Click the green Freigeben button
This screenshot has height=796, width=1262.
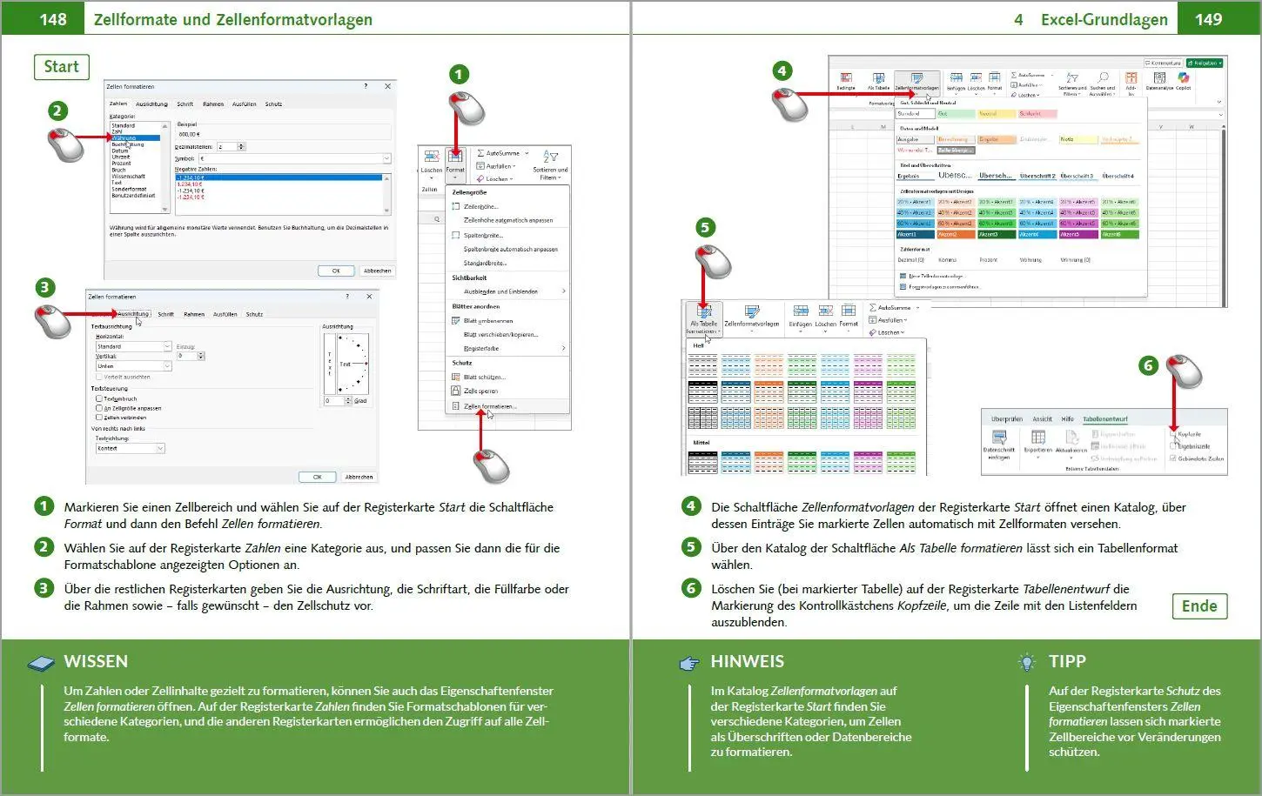click(1206, 63)
